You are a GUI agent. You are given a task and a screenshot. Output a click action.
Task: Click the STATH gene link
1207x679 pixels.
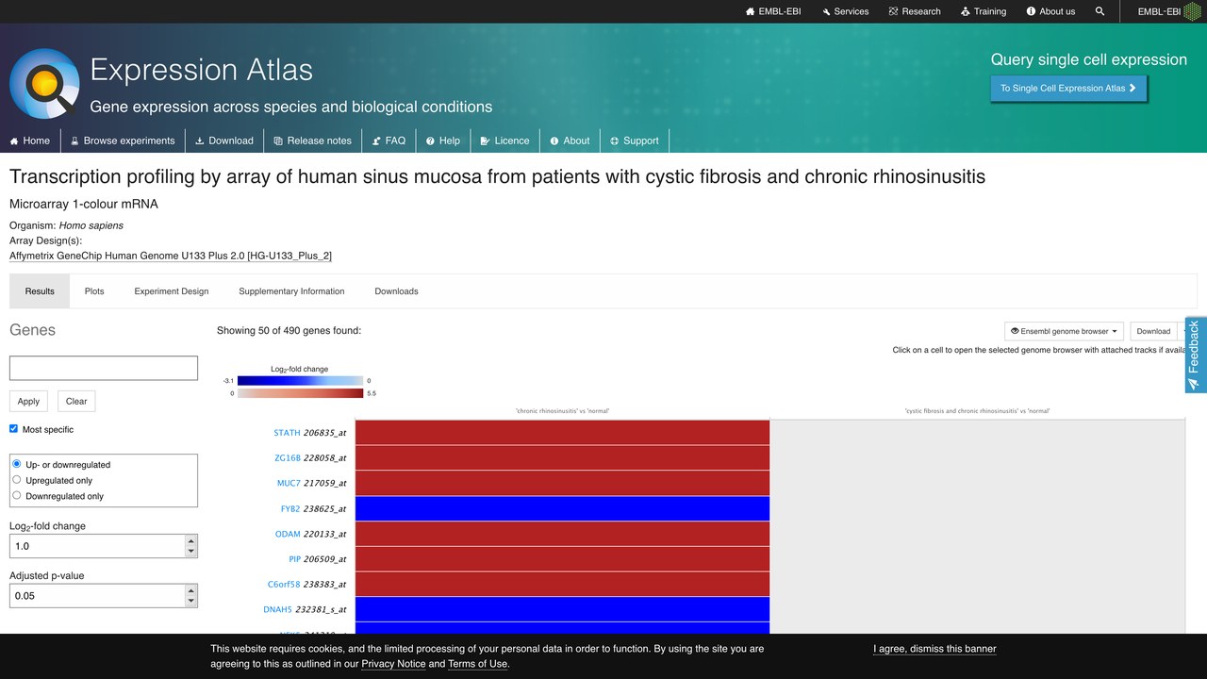pyautogui.click(x=287, y=433)
